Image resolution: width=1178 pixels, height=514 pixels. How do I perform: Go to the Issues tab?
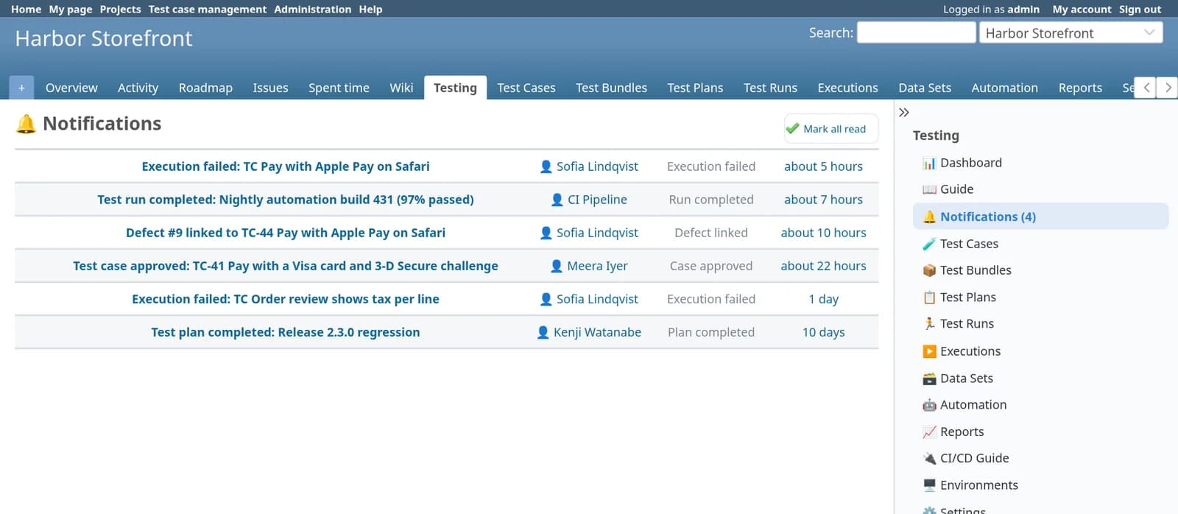270,88
